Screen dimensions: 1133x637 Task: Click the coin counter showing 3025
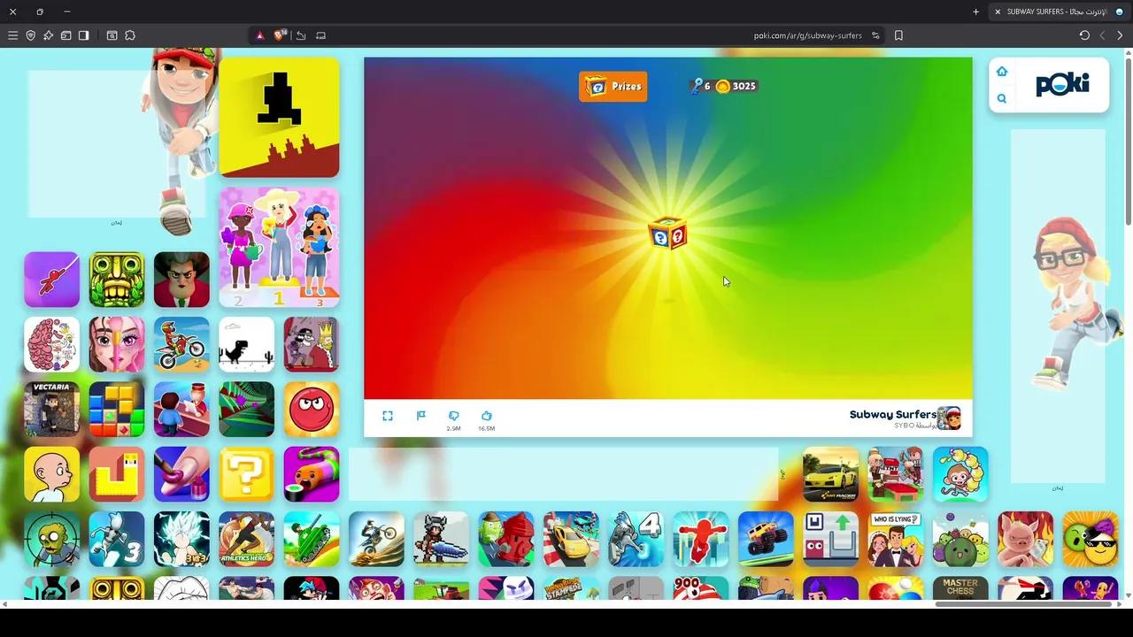coord(736,86)
